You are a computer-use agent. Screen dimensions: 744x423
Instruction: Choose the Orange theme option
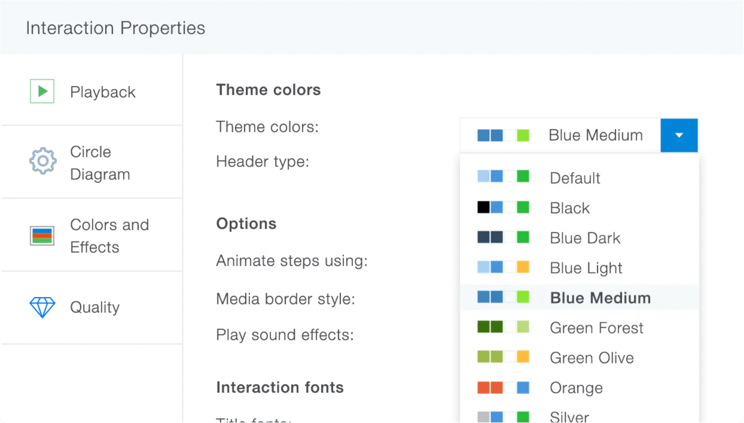(576, 388)
